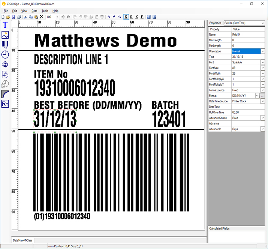Expand the FontMultiplyX dropdown
This screenshot has width=268, height=249.
[263, 79]
